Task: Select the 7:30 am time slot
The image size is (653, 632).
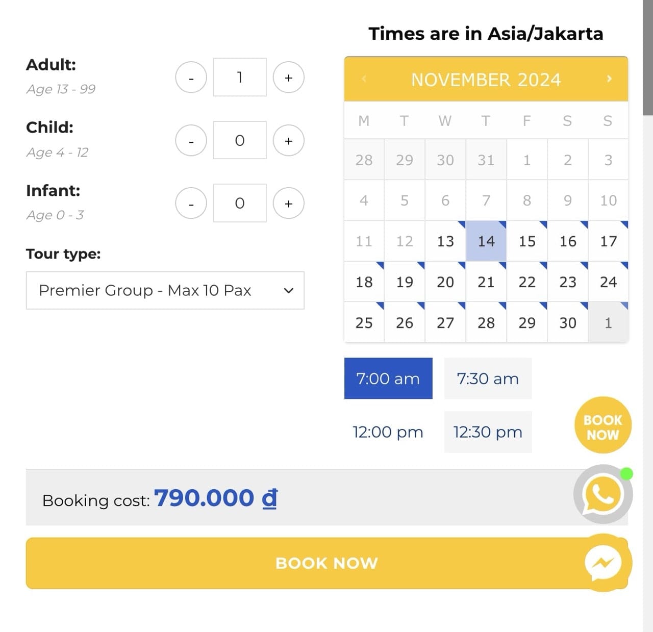Action: click(488, 378)
